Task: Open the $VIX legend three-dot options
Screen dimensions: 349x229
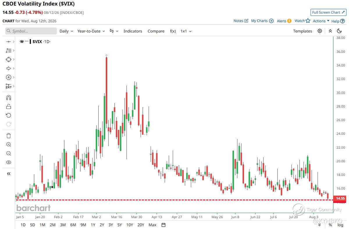Action: (x=27, y=42)
